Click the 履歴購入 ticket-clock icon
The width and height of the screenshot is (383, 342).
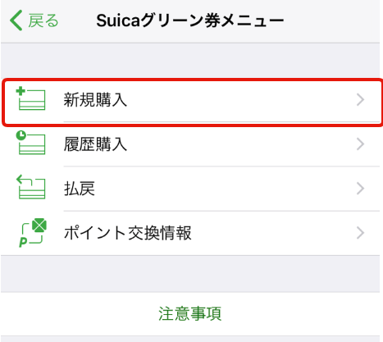30,143
